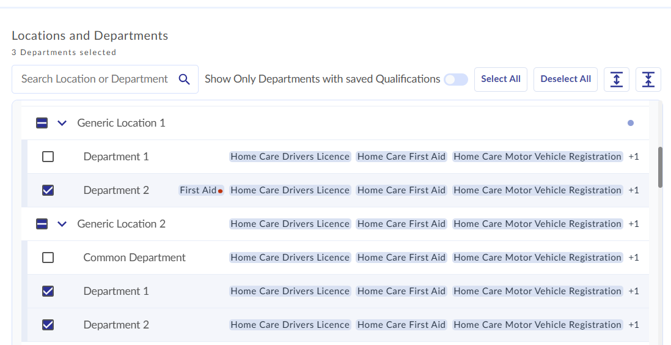Check the Common Department checkbox
This screenshot has height=345, width=671.
[48, 257]
